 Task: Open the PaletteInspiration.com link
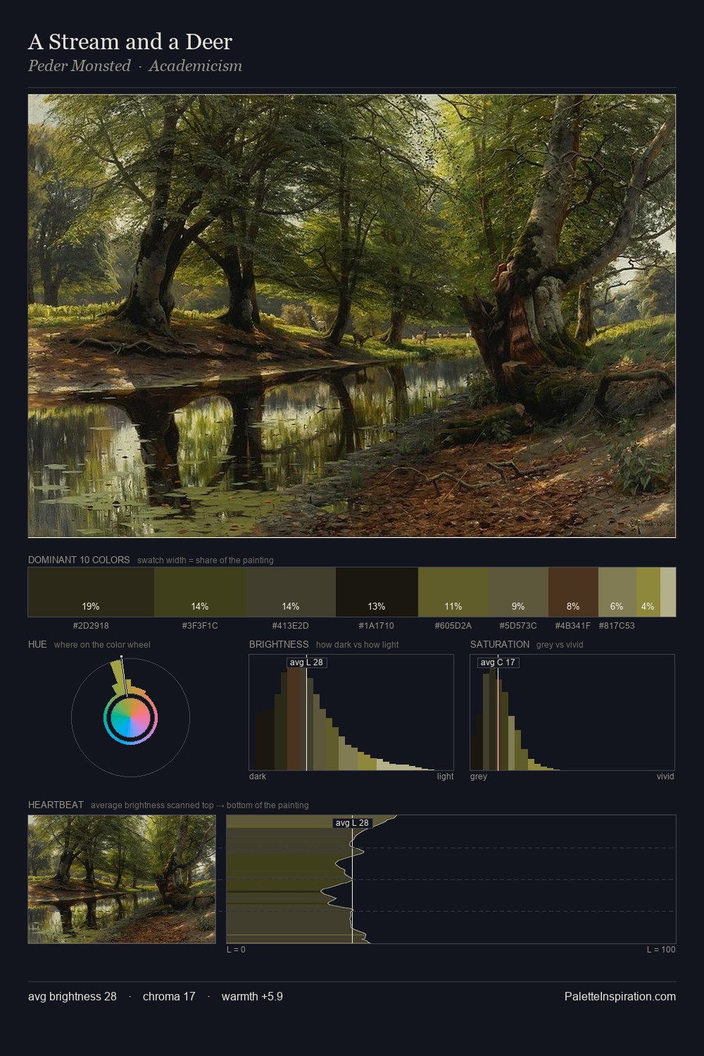point(620,996)
